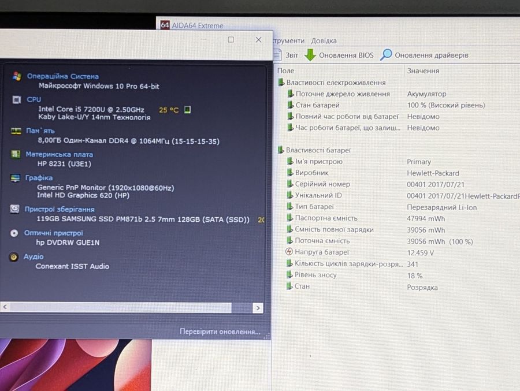
Task: Click the drive icon beside Пристрої зберігання
Action: click(x=14, y=209)
